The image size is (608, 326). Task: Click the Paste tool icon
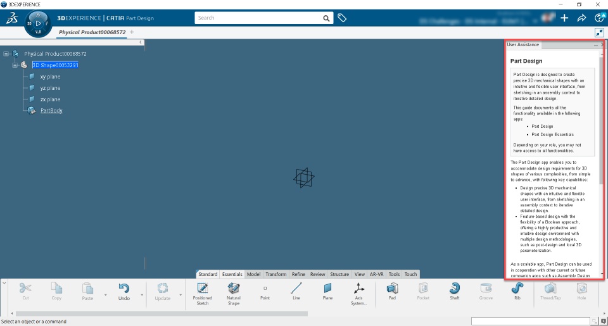tap(87, 289)
